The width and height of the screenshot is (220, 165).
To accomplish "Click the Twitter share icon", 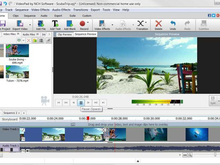I will coord(214,15).
